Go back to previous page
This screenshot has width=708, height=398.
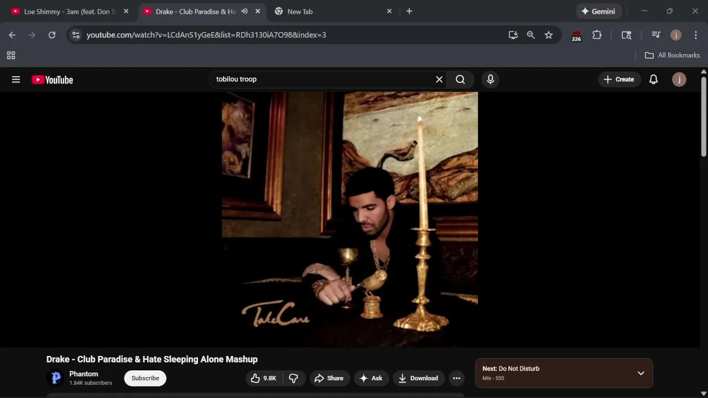(12, 35)
